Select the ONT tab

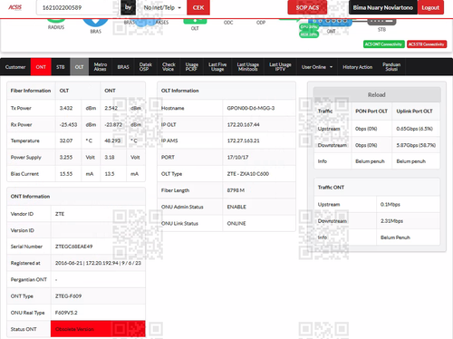click(41, 67)
